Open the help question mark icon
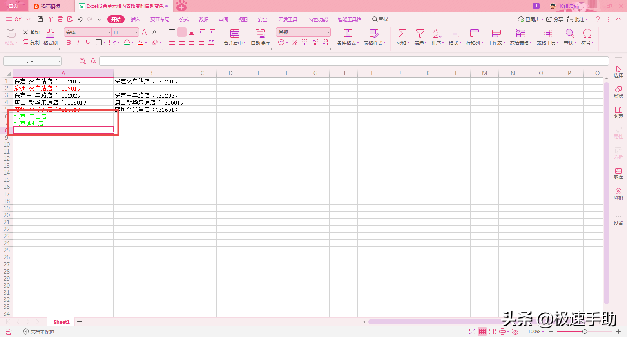Image resolution: width=627 pixels, height=337 pixels. click(x=598, y=19)
